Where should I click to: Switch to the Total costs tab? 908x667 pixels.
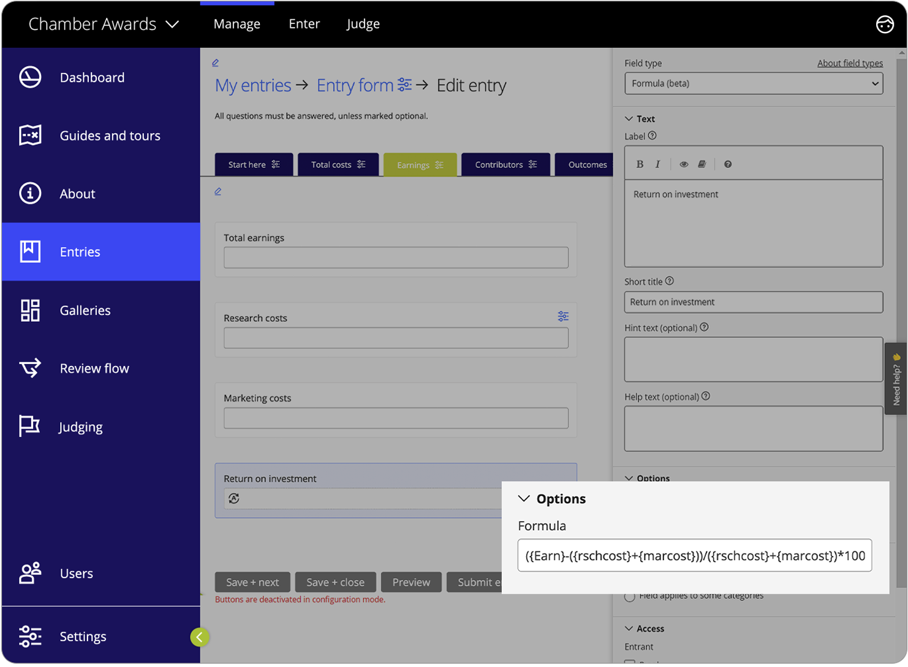pyautogui.click(x=338, y=164)
